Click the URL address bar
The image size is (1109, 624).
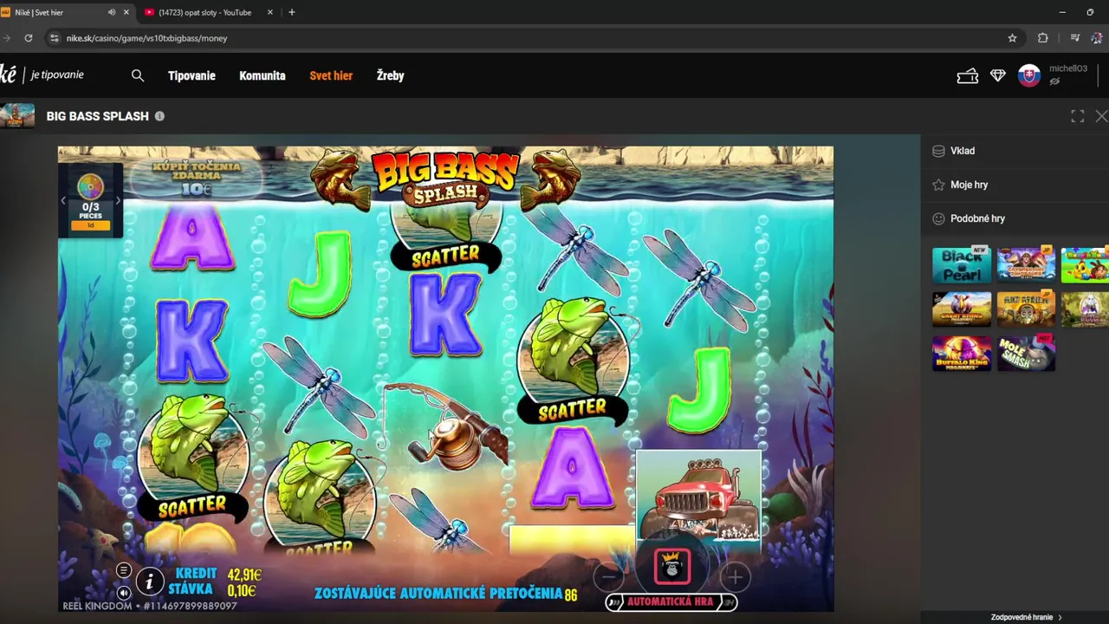point(529,38)
